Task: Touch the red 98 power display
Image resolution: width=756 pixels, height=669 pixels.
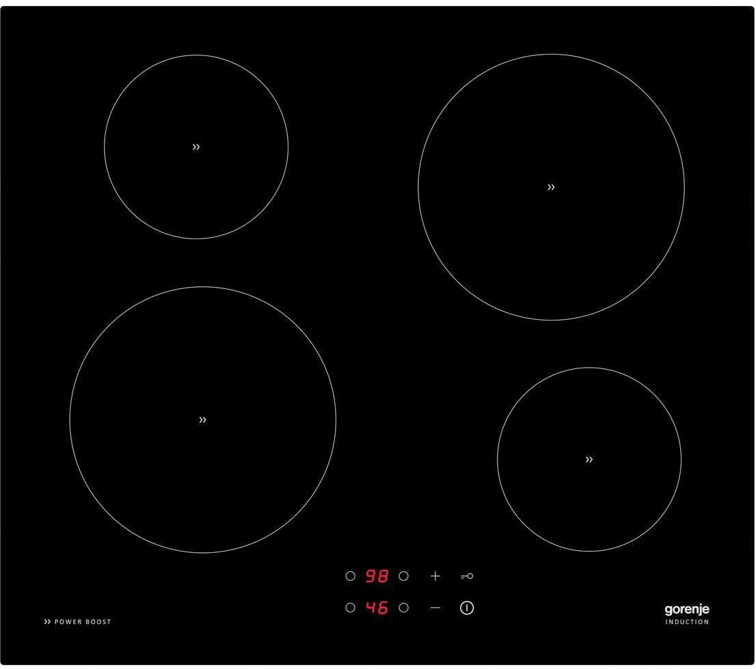Action: coord(377,576)
